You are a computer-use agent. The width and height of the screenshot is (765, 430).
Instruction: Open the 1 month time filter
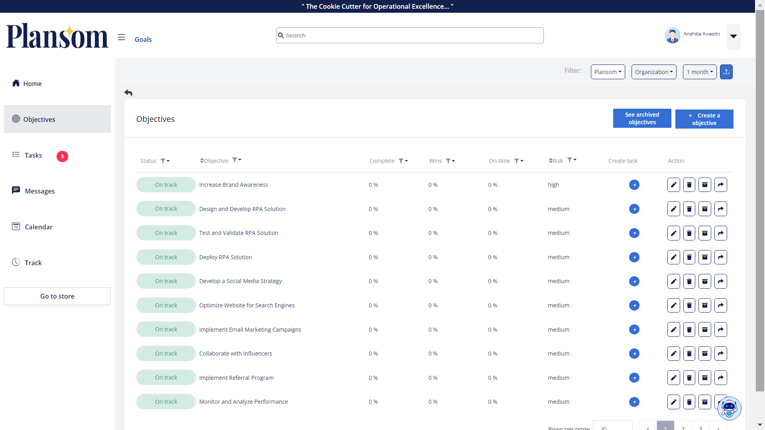[x=699, y=72]
